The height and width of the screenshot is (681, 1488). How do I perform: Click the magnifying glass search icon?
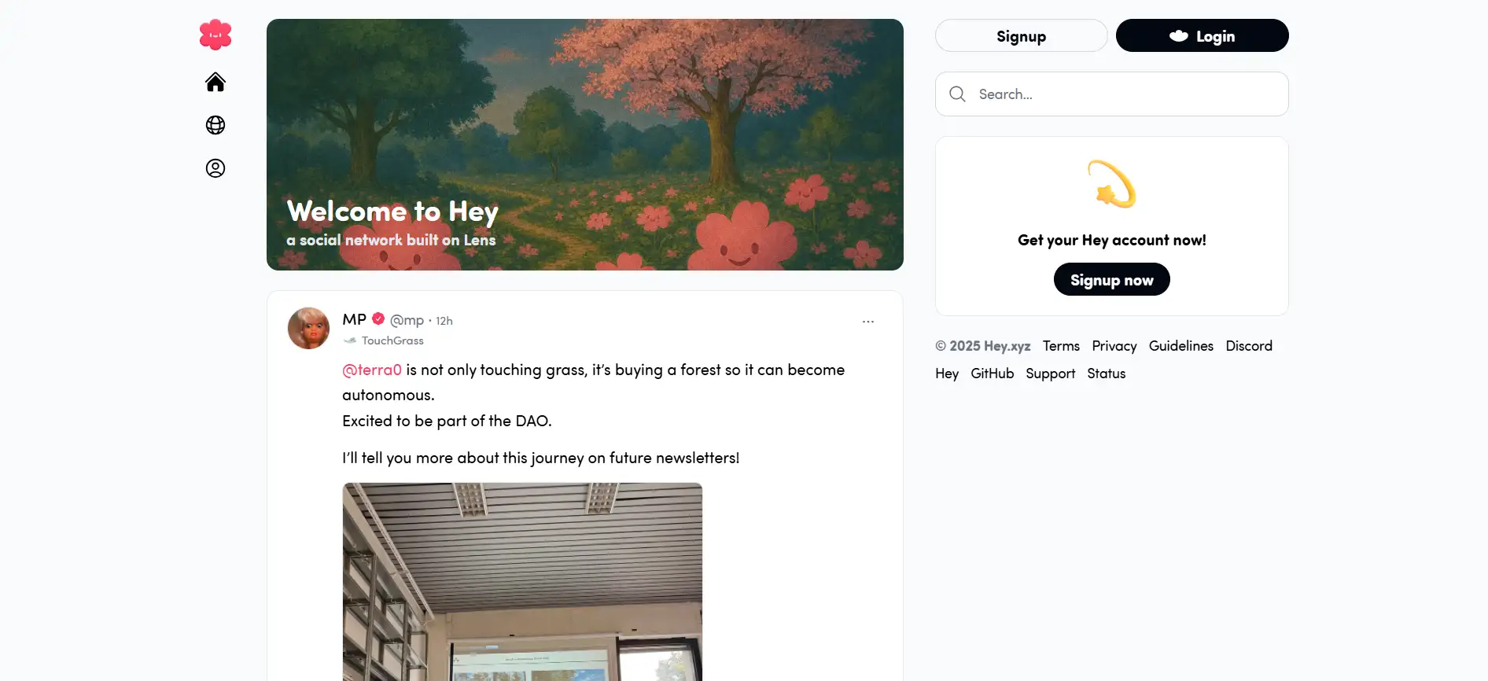[x=957, y=94]
